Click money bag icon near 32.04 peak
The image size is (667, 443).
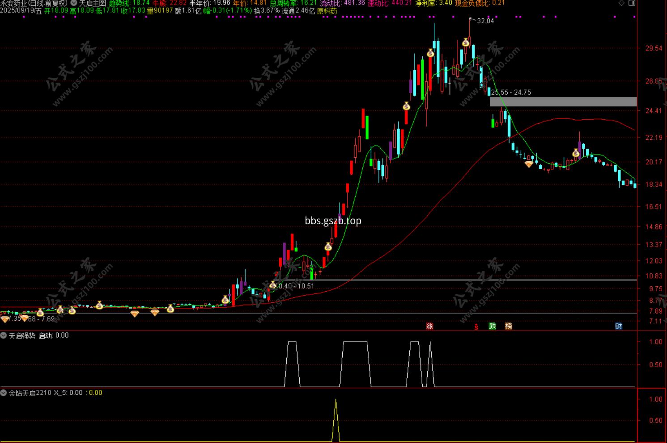point(466,42)
